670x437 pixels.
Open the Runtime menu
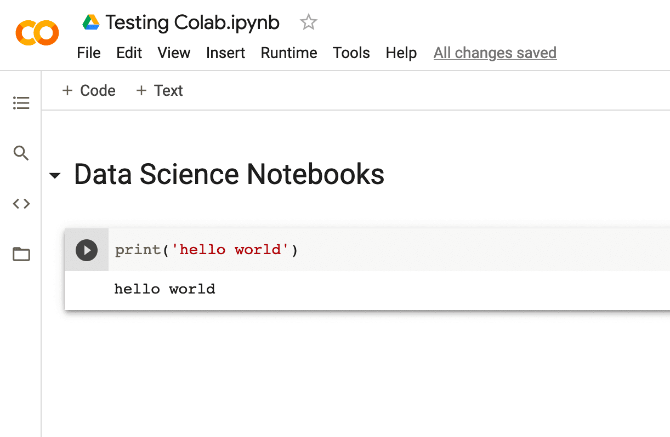coord(289,53)
